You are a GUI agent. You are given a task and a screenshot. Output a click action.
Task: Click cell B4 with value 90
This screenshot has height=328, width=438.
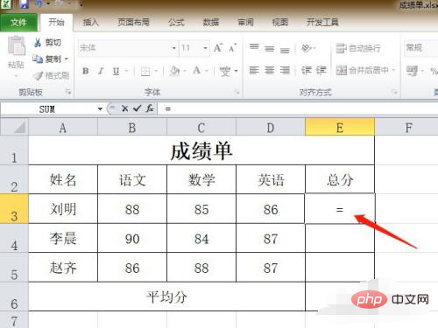pos(132,238)
